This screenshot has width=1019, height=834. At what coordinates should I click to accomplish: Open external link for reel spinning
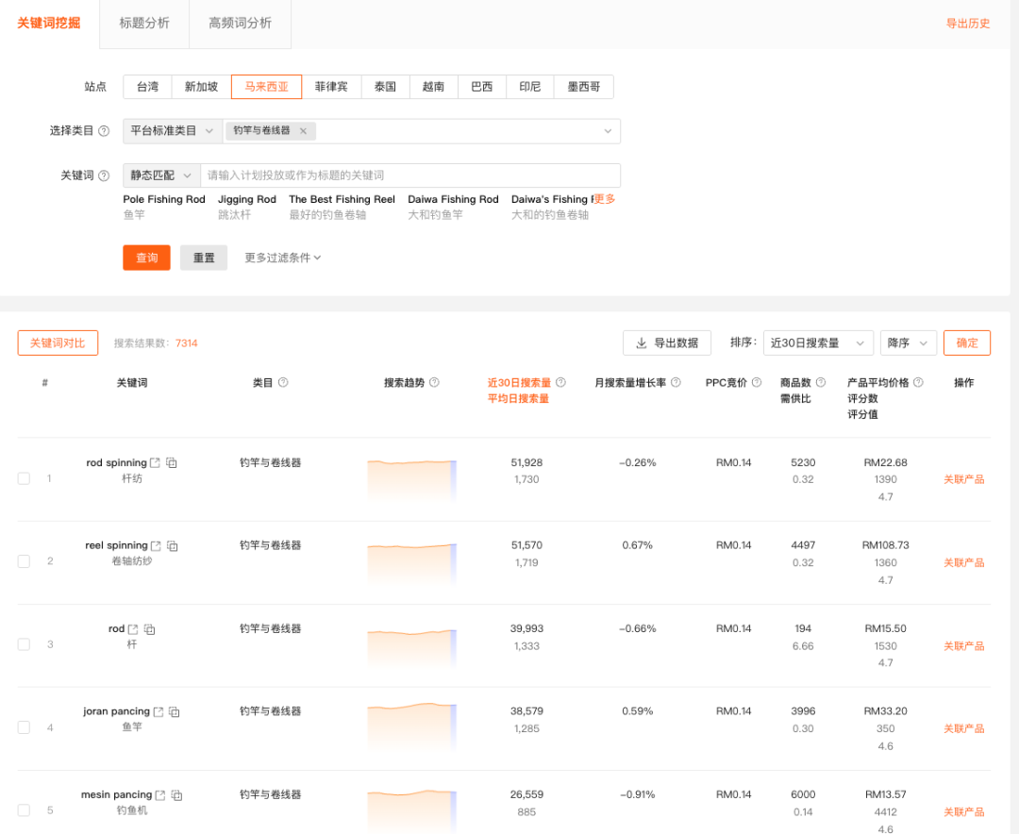(156, 546)
